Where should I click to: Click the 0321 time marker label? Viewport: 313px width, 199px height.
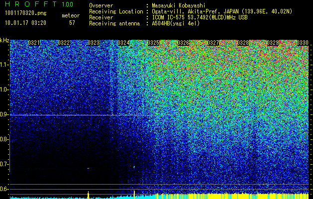(34, 43)
